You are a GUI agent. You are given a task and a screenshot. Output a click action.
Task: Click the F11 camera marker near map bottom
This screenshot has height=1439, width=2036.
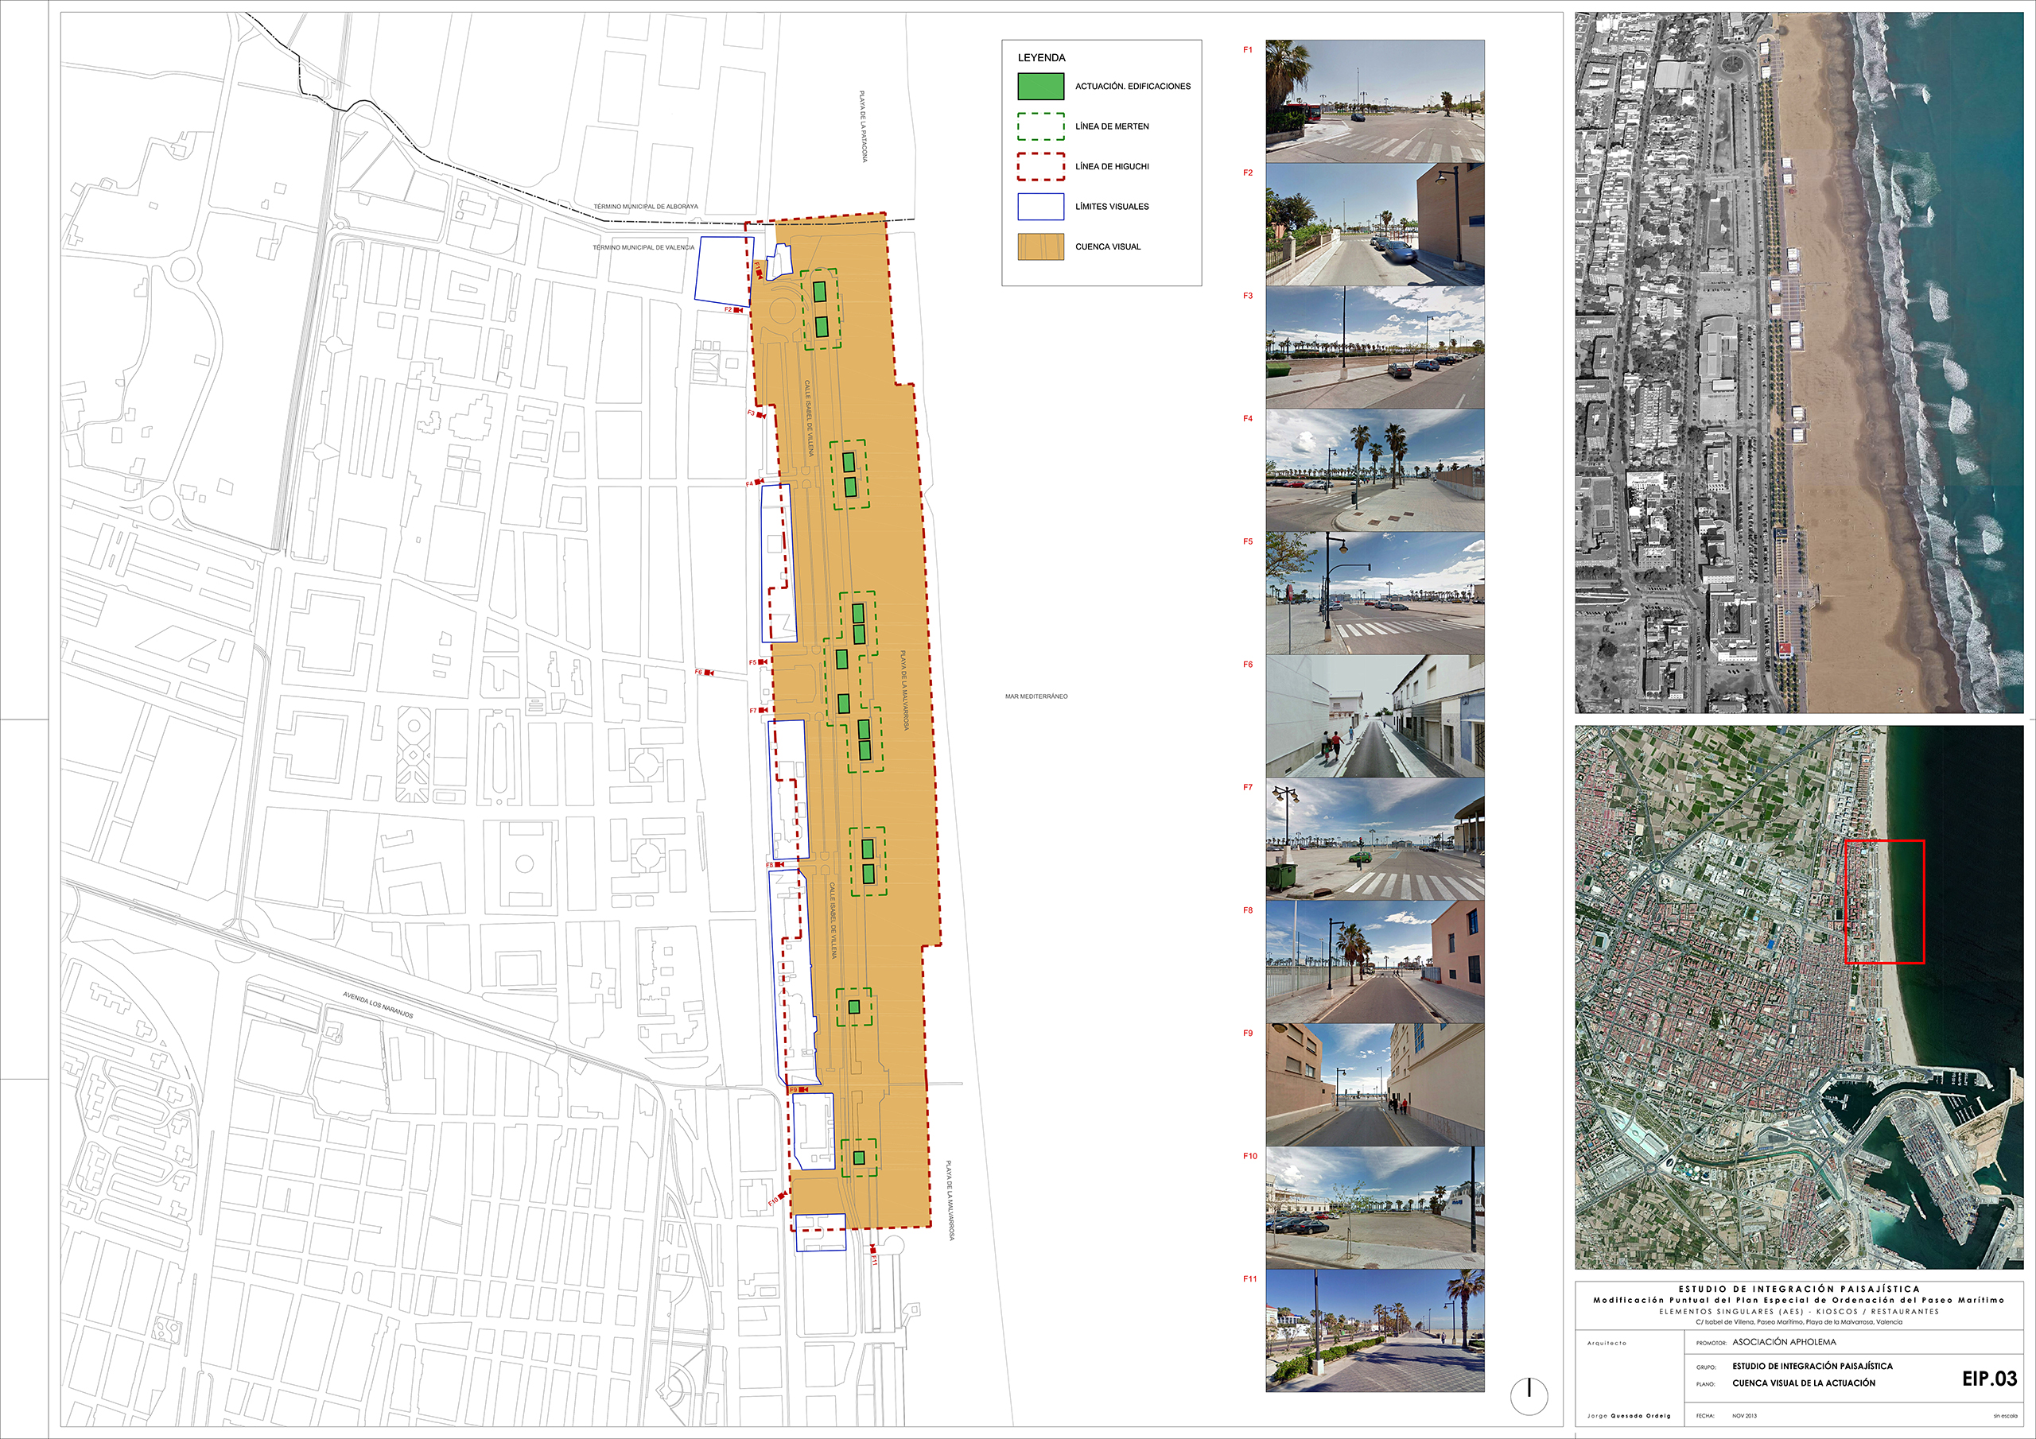873,1249
